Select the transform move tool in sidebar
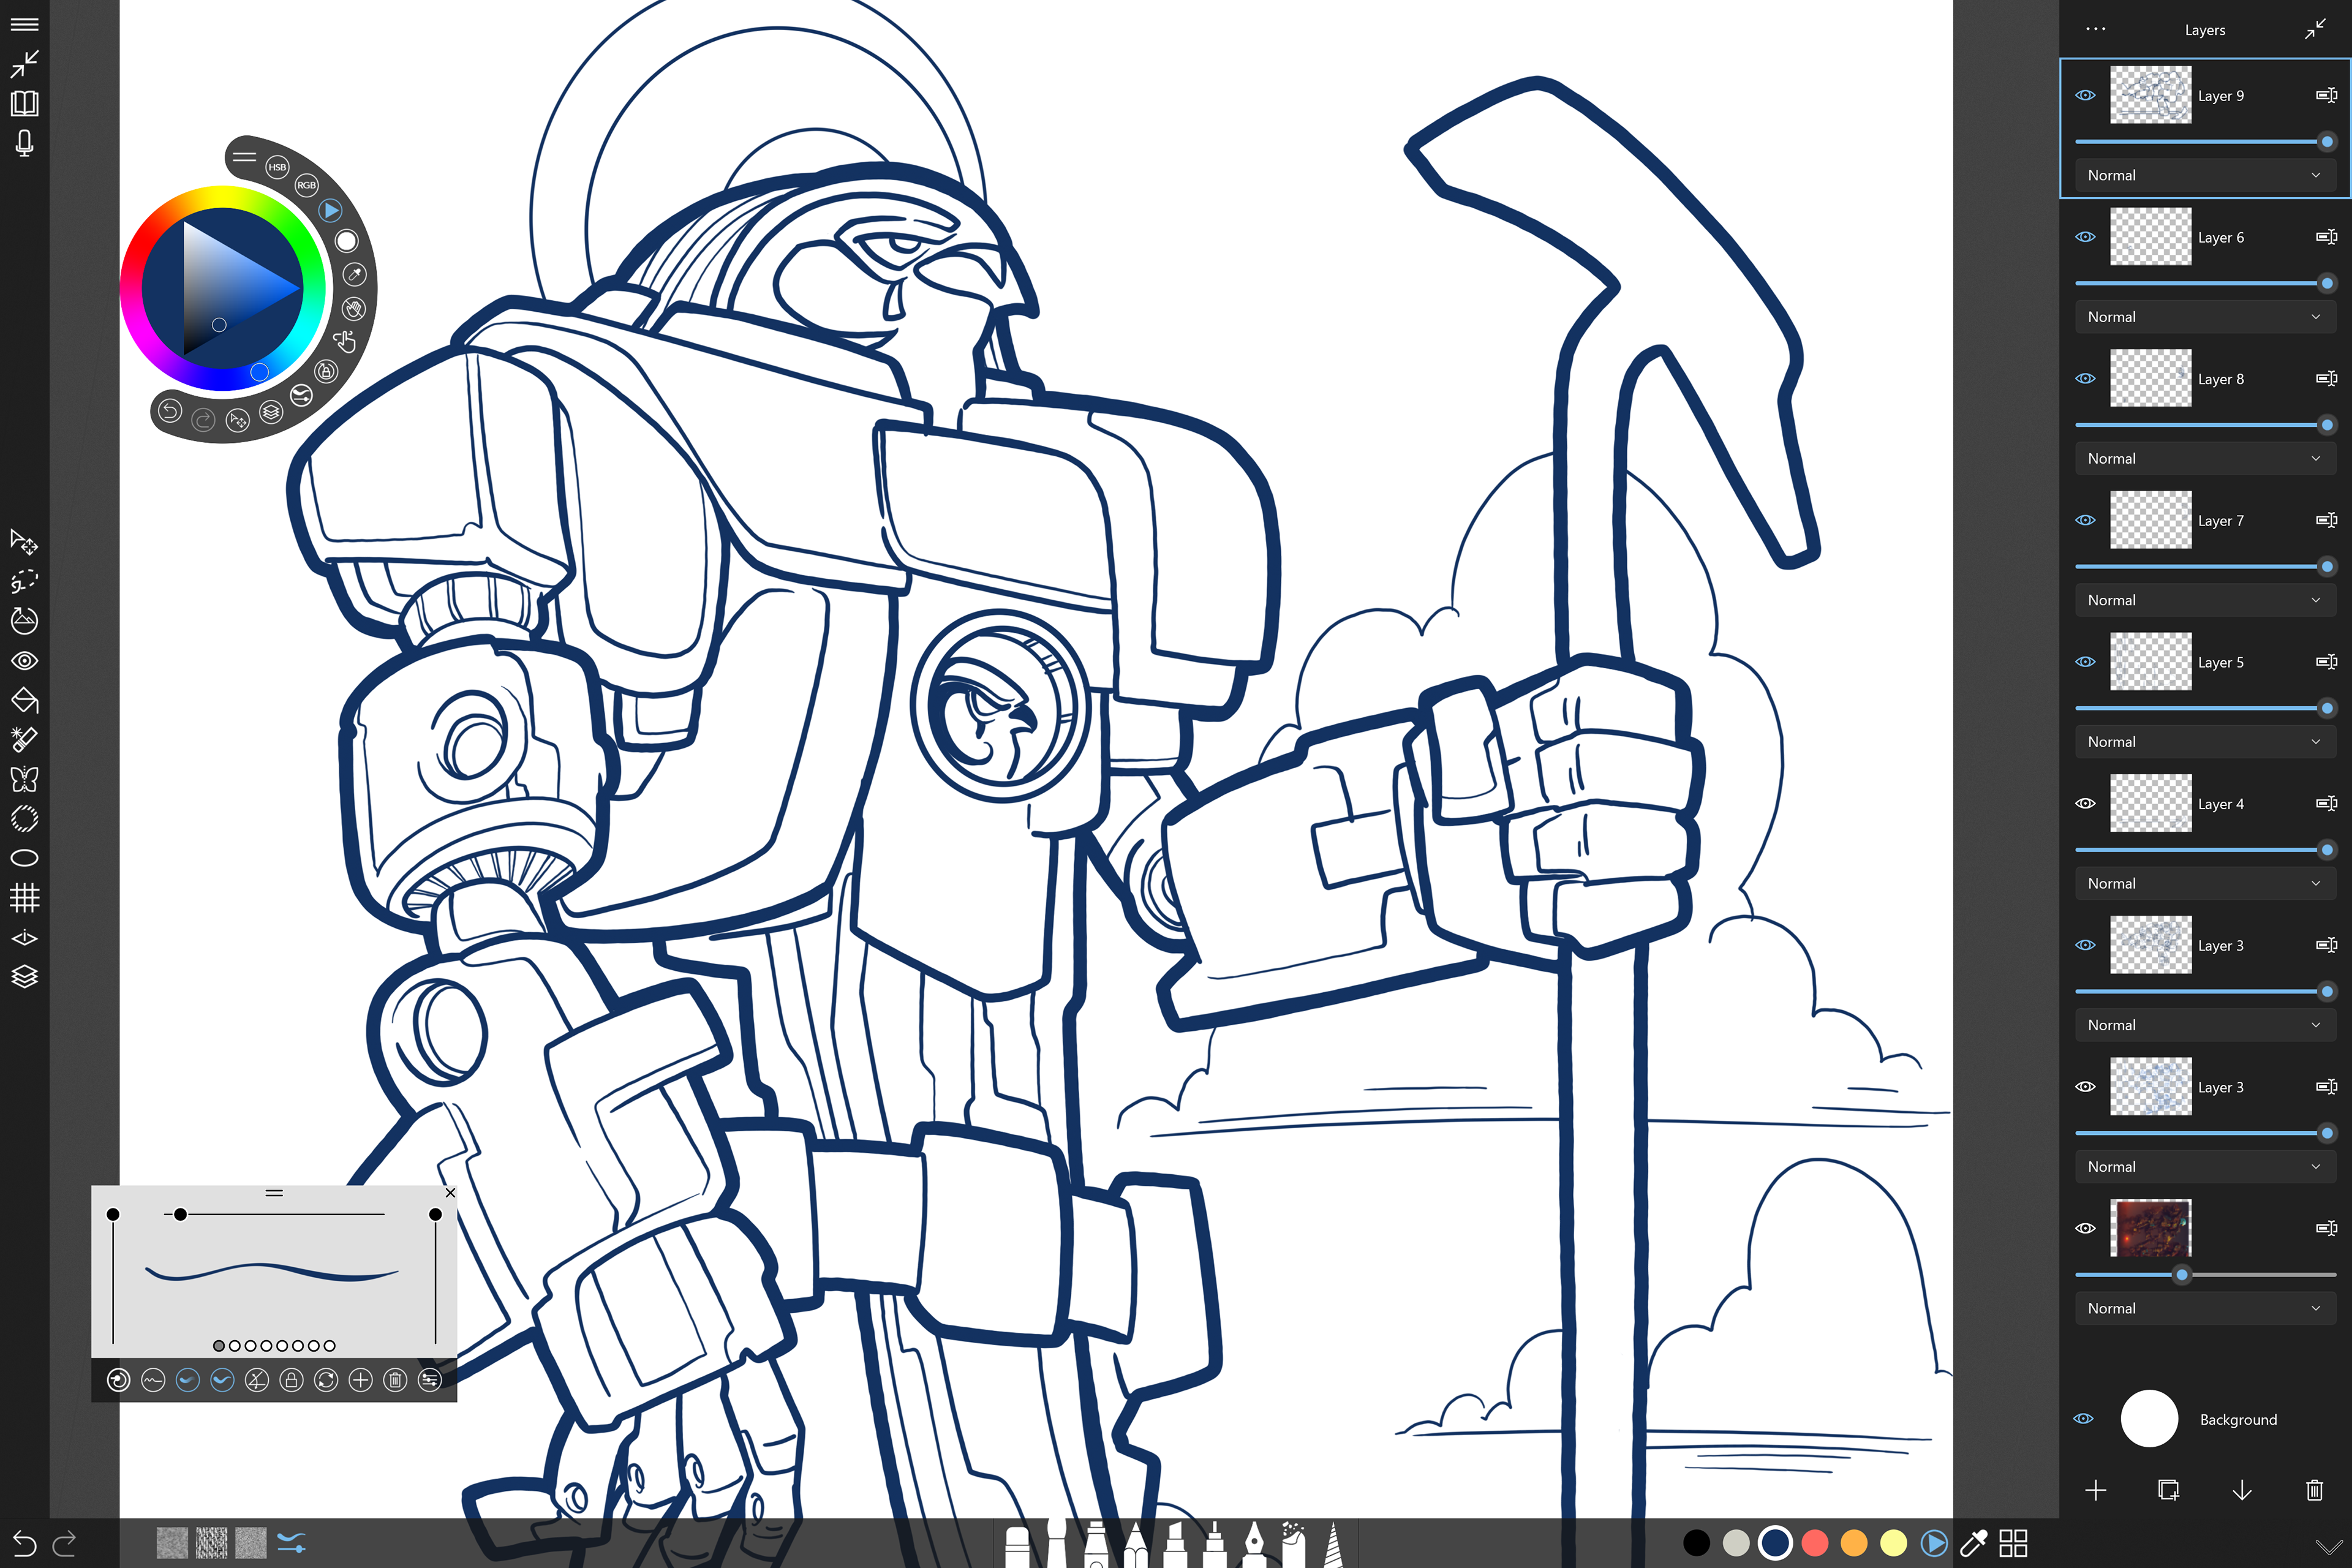This screenshot has height=1568, width=2352. [24, 542]
